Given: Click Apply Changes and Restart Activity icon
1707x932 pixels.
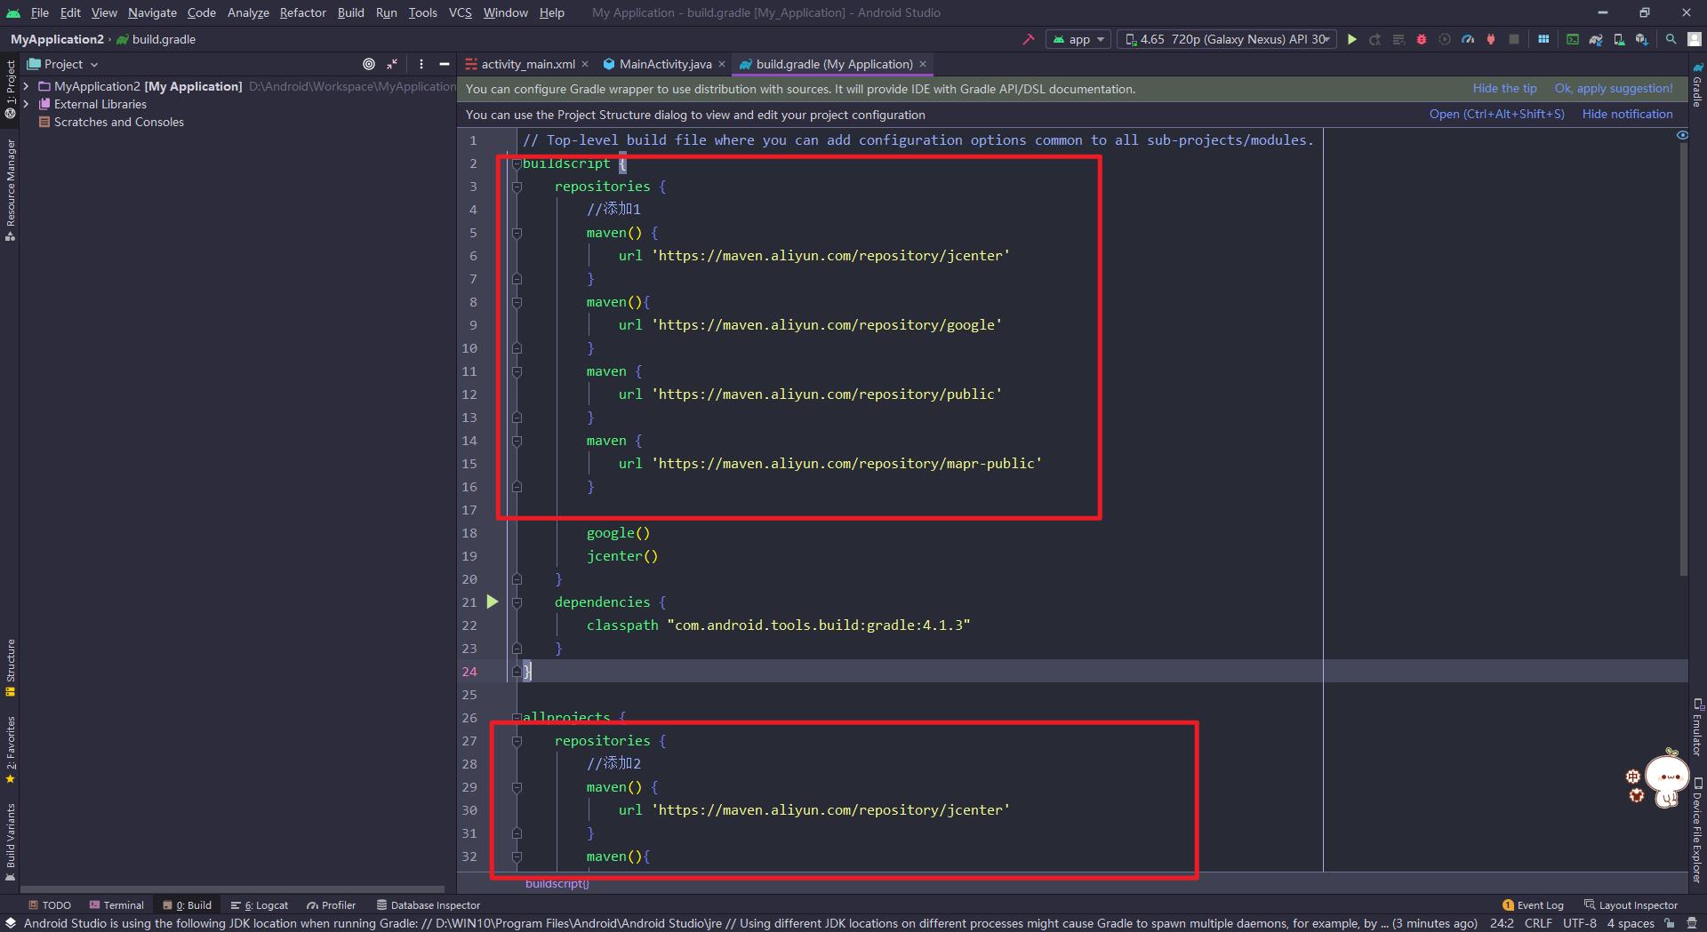Looking at the screenshot, I should coord(1374,39).
